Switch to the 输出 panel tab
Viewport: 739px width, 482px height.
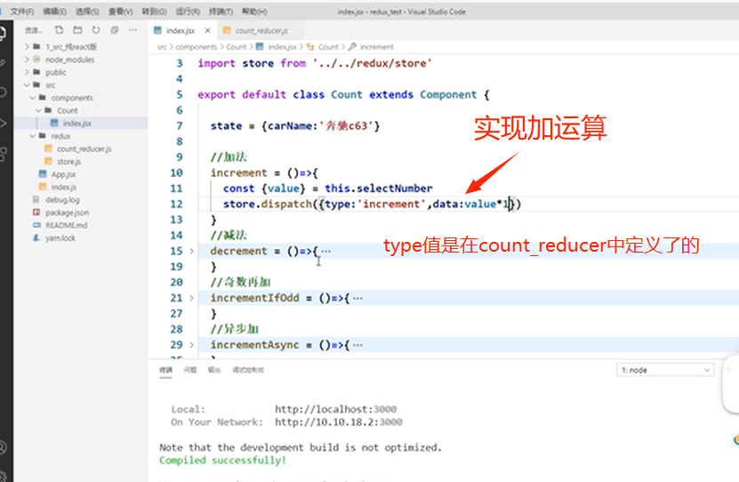(x=214, y=370)
